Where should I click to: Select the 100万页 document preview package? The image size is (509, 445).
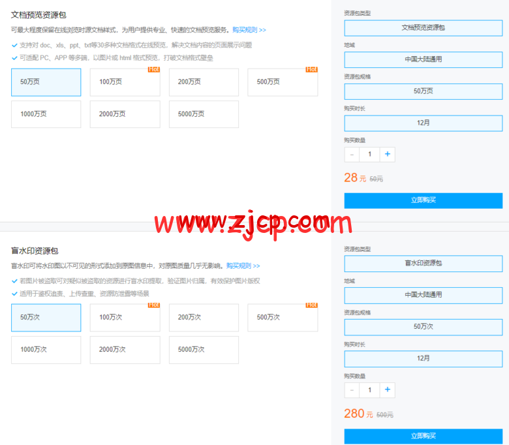tap(125, 82)
